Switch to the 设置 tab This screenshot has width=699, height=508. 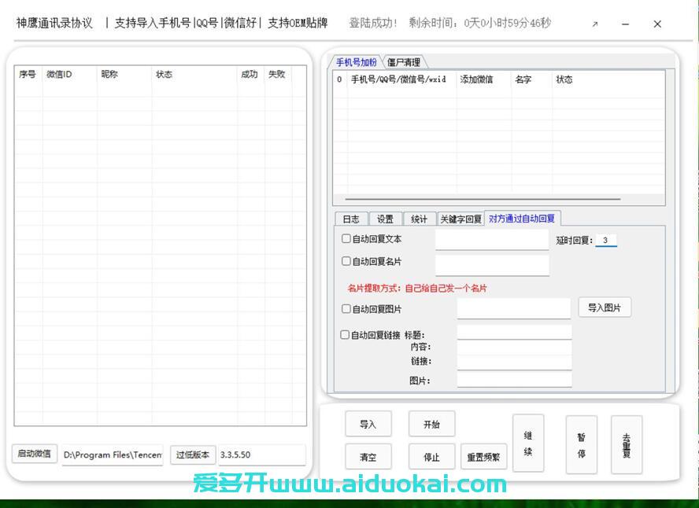pos(385,219)
